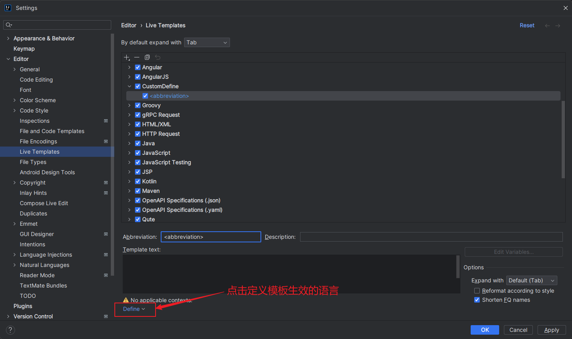The image size is (572, 339).
Task: Open the TODO settings page
Action: [28, 296]
